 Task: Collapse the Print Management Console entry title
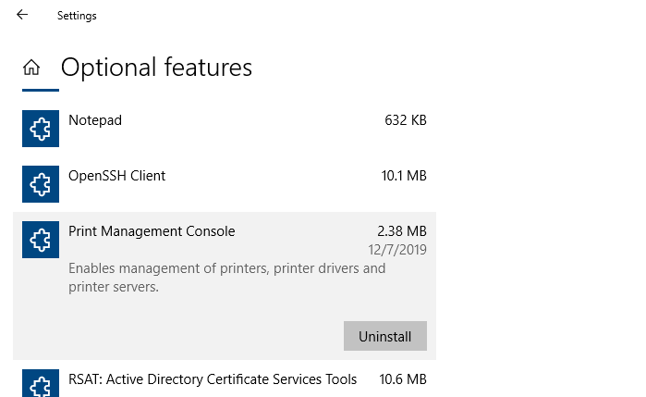tap(152, 231)
